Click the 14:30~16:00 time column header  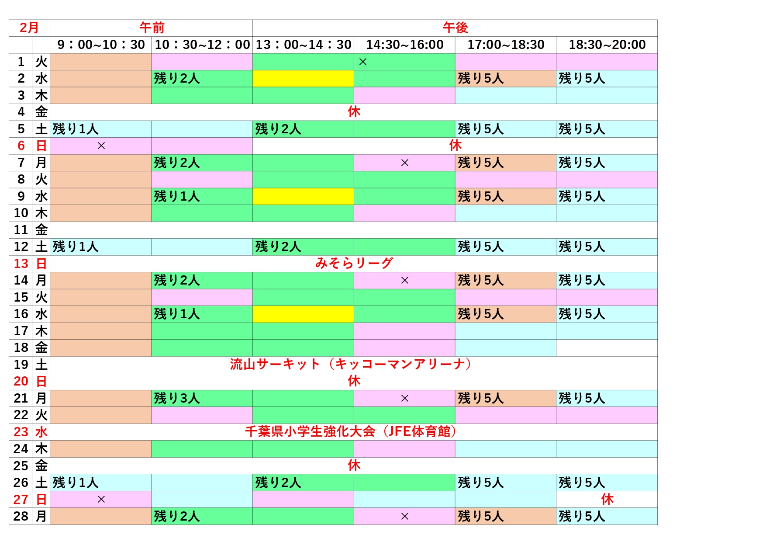click(x=405, y=45)
